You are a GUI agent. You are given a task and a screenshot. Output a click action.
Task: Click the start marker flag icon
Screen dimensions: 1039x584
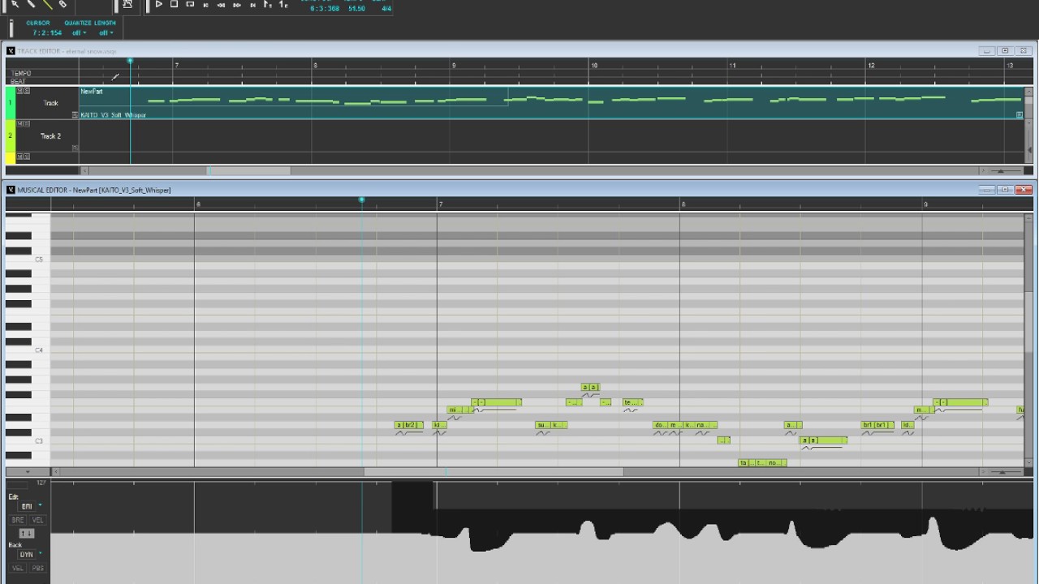(x=268, y=5)
